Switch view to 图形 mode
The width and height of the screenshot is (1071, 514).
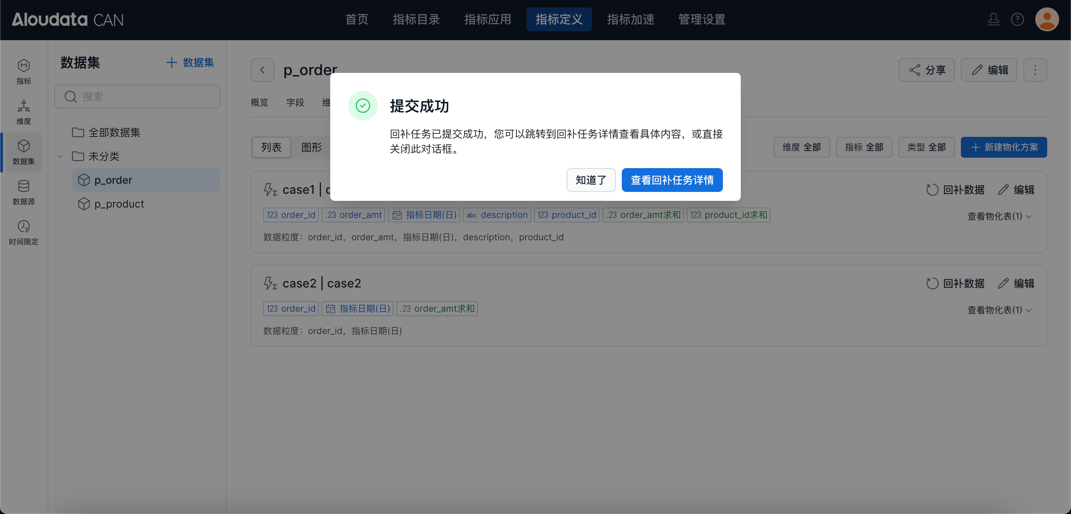click(x=311, y=147)
